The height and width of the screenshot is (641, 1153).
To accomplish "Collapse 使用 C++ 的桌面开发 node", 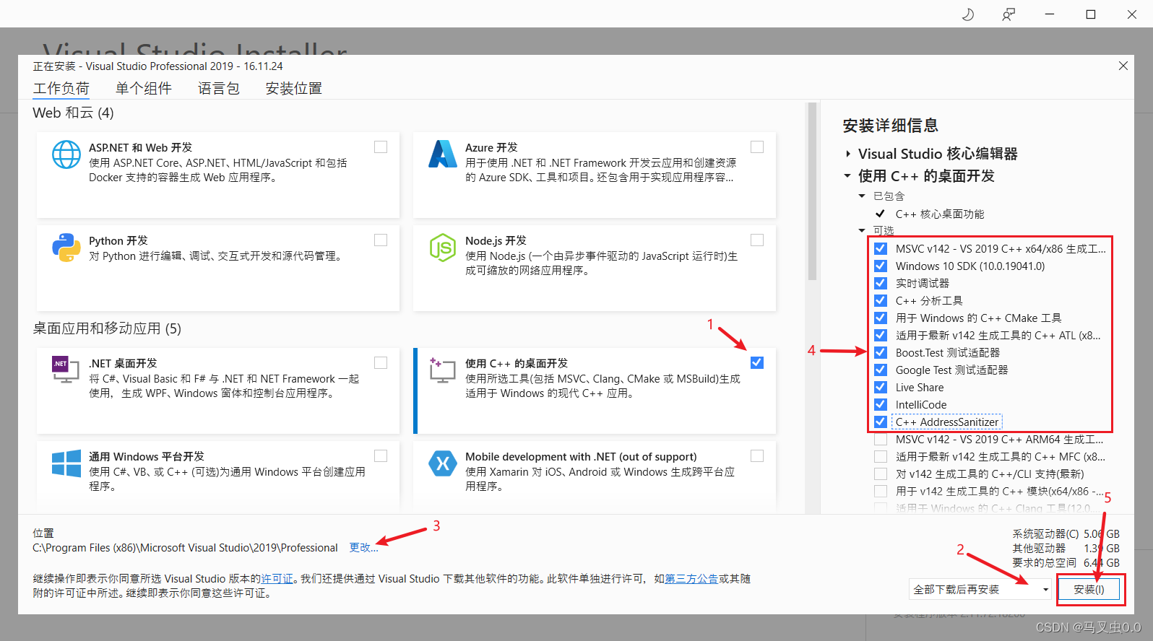I will pos(847,175).
